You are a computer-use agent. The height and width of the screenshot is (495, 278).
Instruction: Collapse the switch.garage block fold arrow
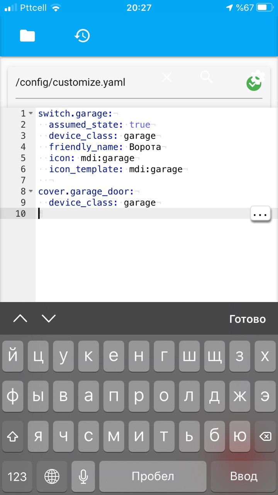pyautogui.click(x=31, y=113)
